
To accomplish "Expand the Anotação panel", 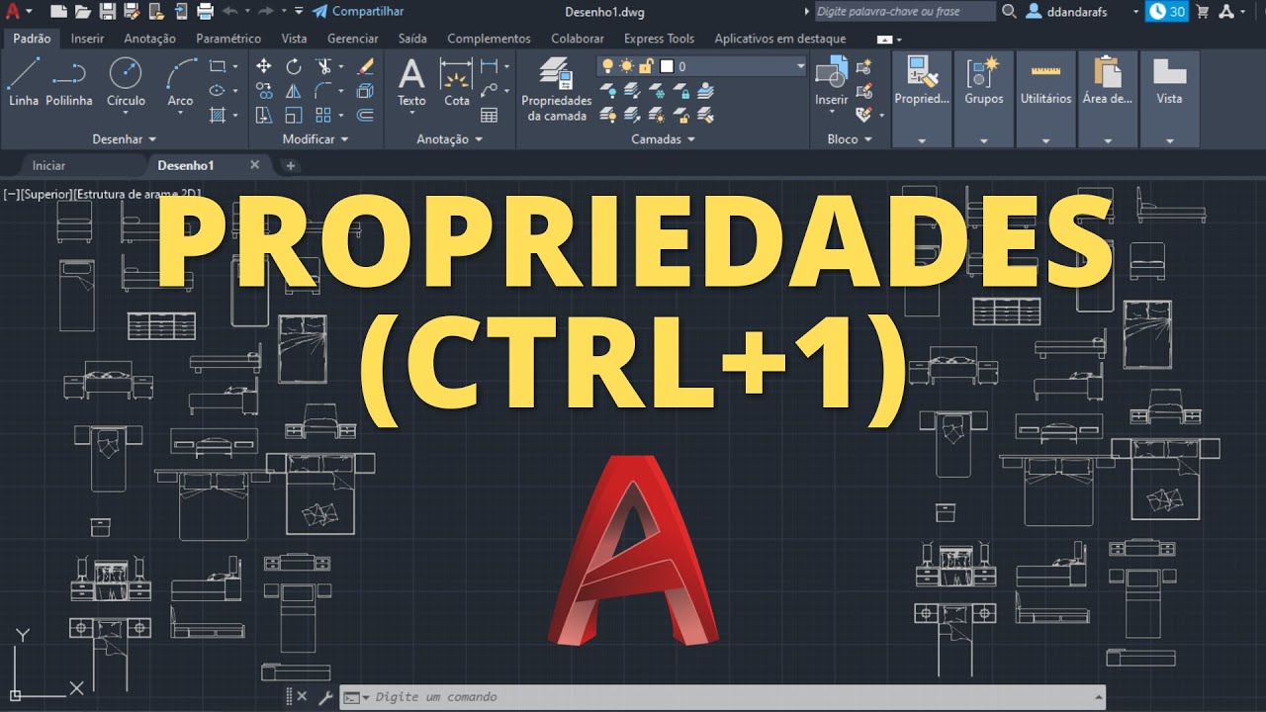I will click(x=449, y=139).
